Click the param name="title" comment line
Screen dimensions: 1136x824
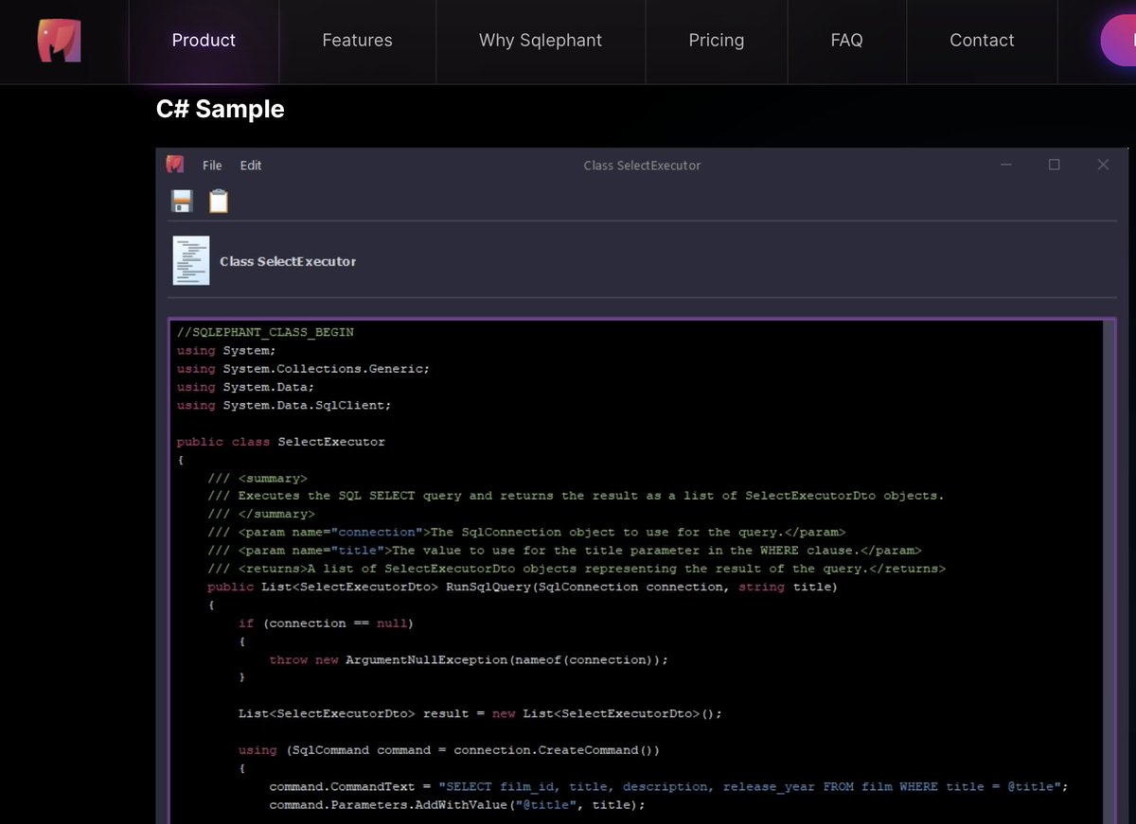coord(564,551)
